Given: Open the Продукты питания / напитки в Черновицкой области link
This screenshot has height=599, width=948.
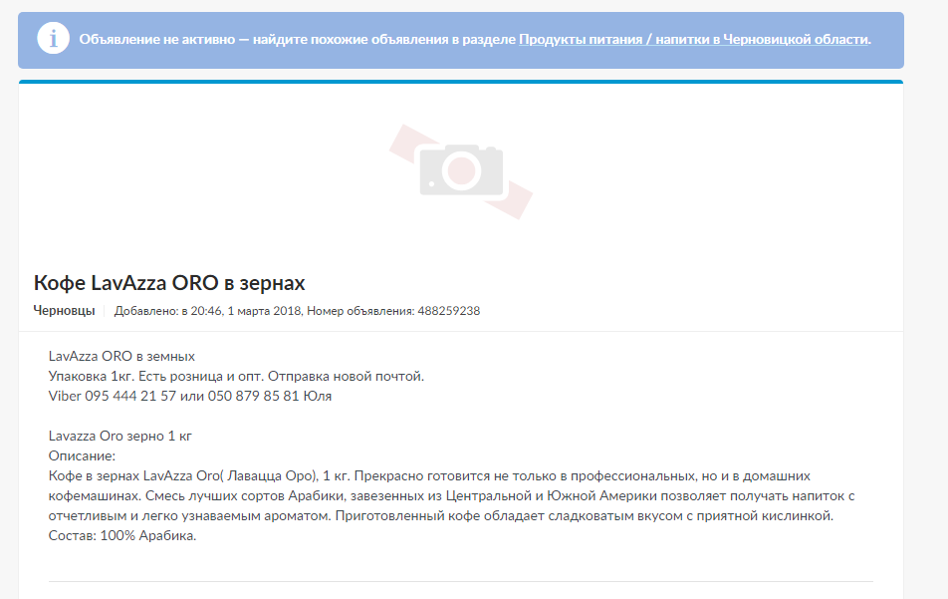Looking at the screenshot, I should pos(693,39).
